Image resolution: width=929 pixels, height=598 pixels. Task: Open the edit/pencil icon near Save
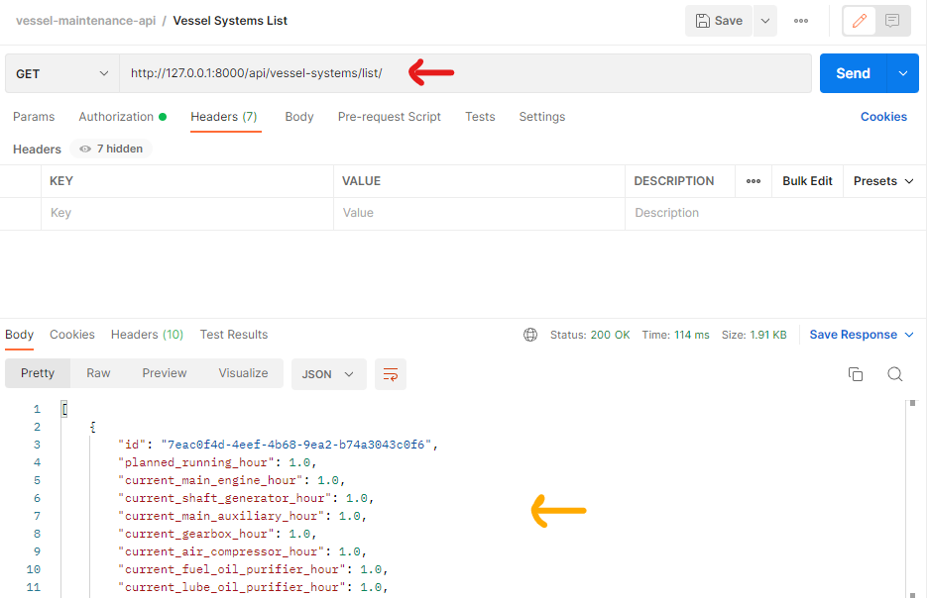[x=859, y=20]
